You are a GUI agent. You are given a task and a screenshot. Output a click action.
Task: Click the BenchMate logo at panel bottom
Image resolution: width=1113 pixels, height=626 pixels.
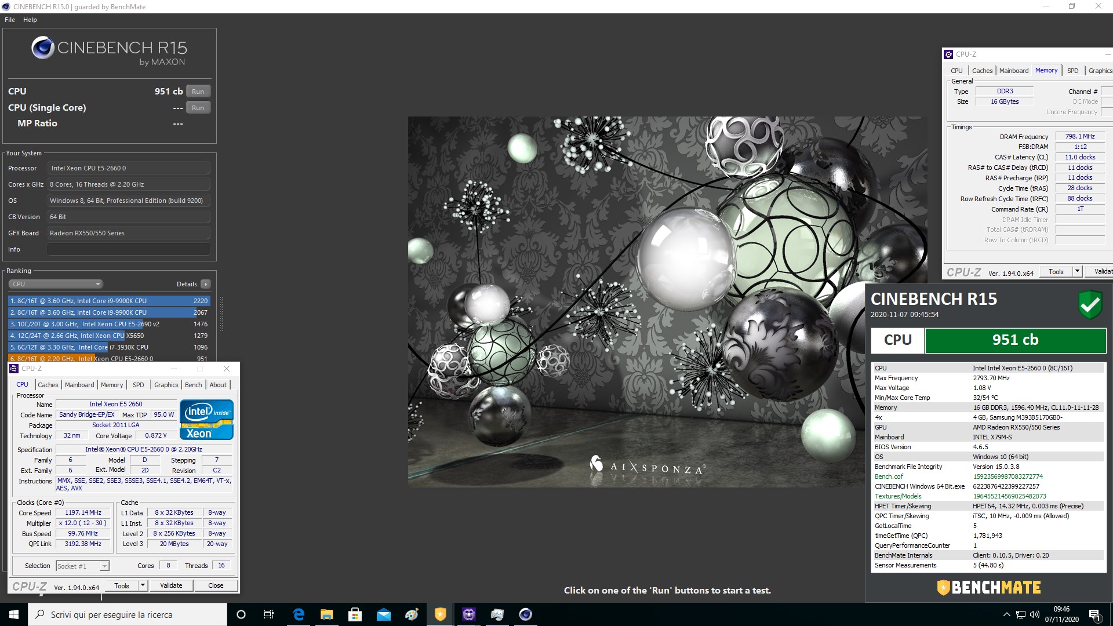[989, 587]
